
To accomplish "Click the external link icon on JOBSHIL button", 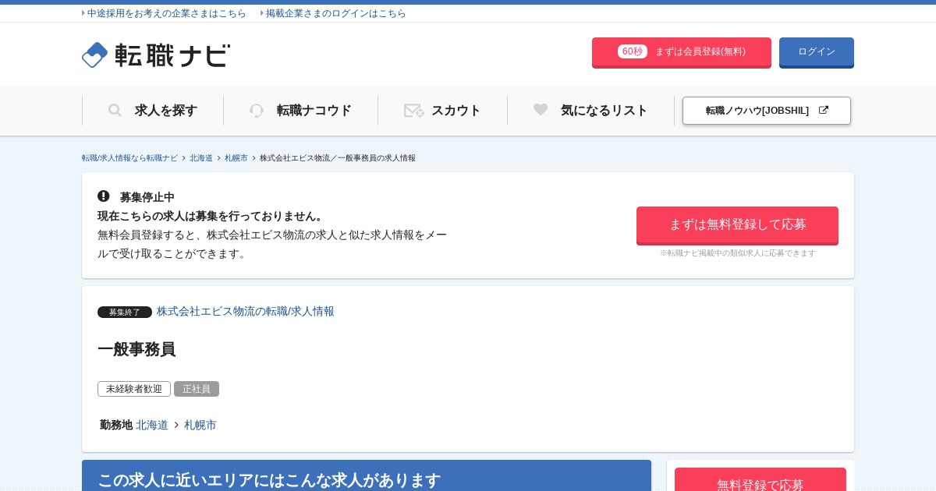I will (x=824, y=111).
